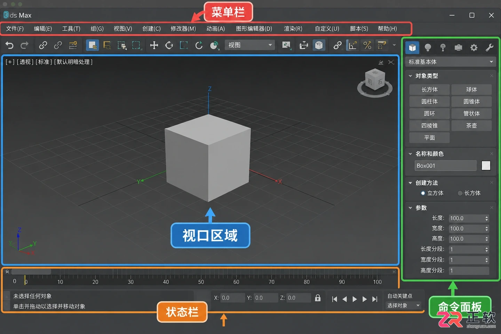Click the Box001 name field

446,166
